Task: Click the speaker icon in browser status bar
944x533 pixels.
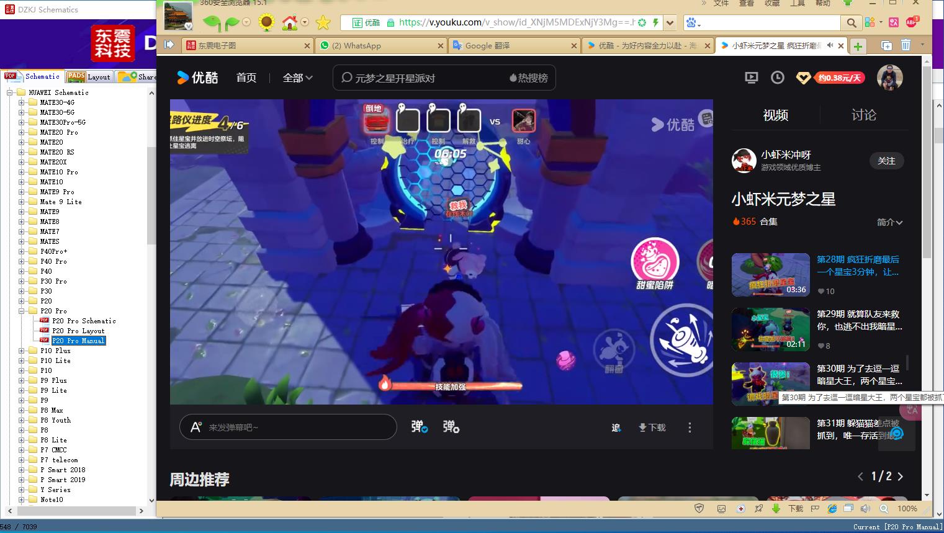Action: click(x=865, y=508)
